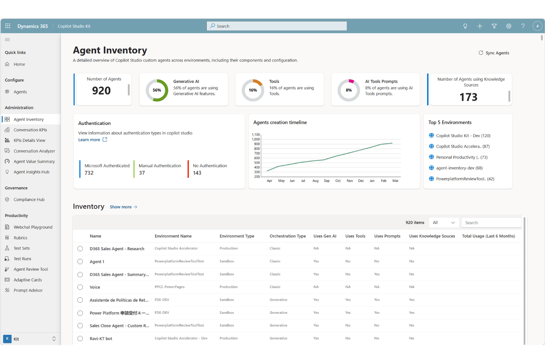Click the Test Runs icon
The width and height of the screenshot is (545, 363).
[7, 259]
